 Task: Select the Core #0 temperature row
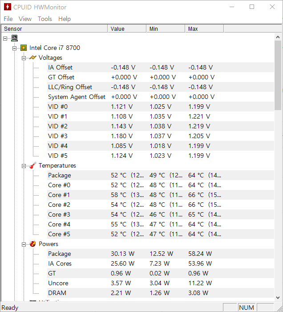(x=161, y=185)
